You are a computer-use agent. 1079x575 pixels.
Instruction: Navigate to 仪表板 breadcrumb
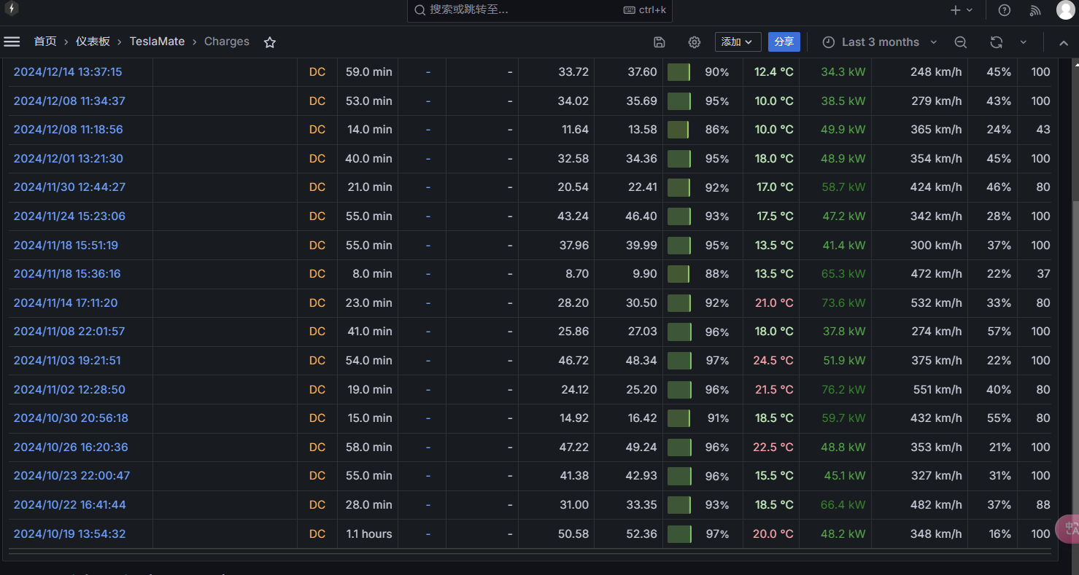pos(93,42)
